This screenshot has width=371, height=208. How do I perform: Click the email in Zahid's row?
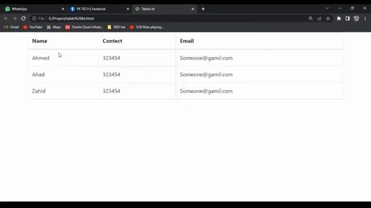206,91
